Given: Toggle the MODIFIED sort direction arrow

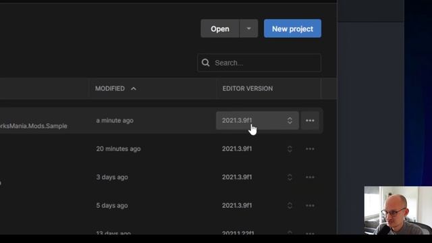Looking at the screenshot, I should point(134,88).
